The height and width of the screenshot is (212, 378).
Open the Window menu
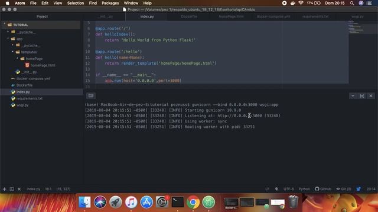pyautogui.click(x=131, y=3)
